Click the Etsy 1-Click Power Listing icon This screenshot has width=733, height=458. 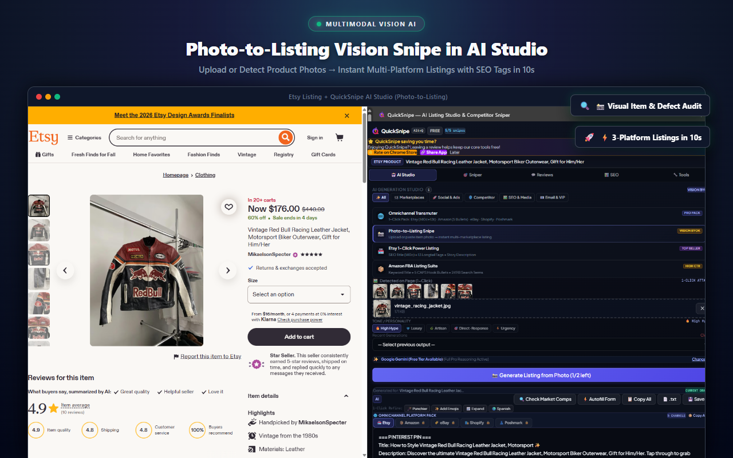[x=381, y=251]
